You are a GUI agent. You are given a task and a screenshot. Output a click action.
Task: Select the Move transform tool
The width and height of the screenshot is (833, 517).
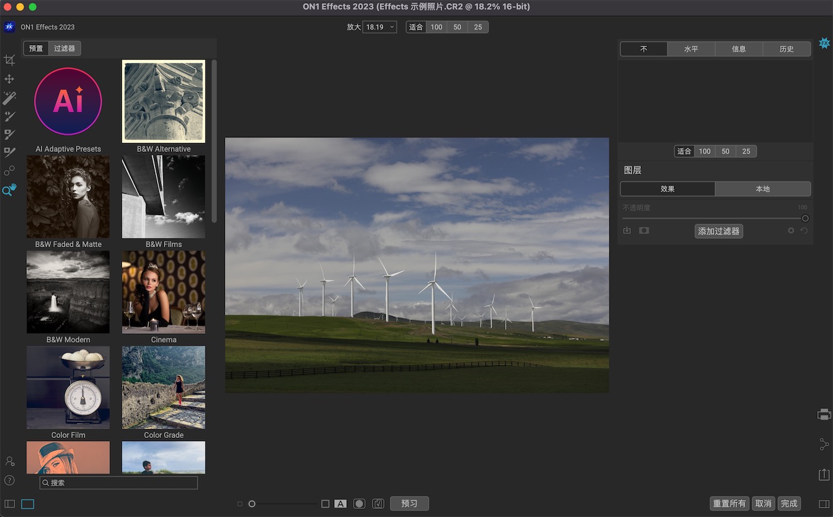(9, 79)
